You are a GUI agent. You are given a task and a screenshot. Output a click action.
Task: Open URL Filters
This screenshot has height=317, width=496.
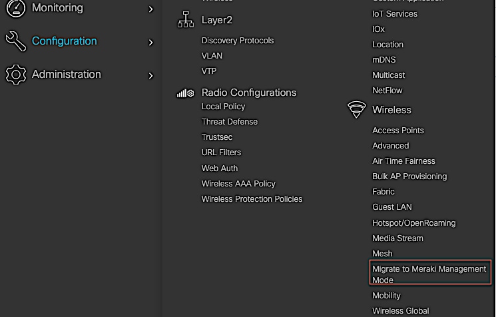click(x=221, y=152)
